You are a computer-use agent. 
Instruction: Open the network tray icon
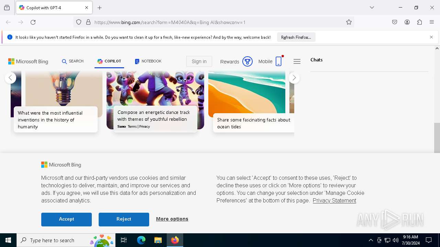click(387, 240)
